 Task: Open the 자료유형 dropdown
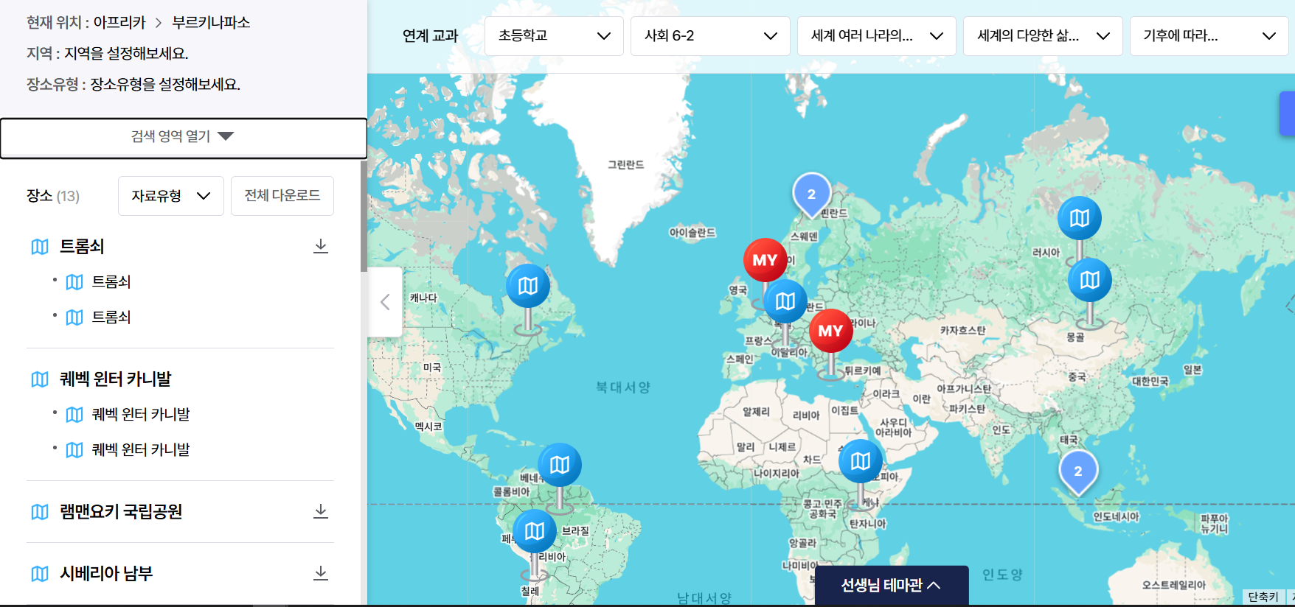pyautogui.click(x=170, y=196)
